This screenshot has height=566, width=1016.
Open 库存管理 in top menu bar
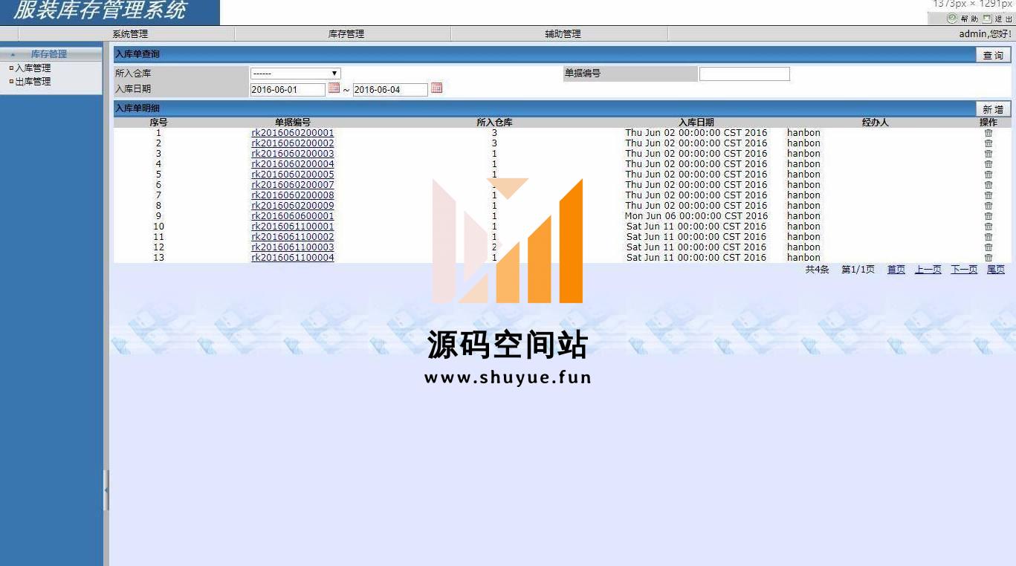[346, 34]
